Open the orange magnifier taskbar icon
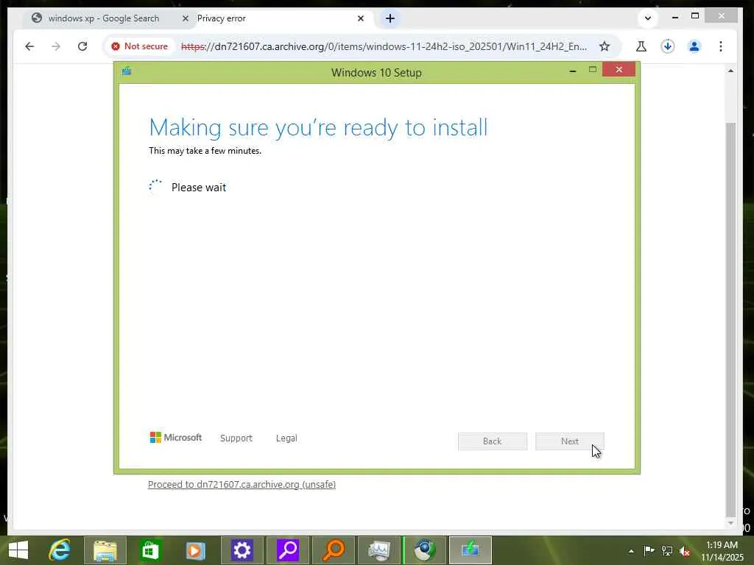 pyautogui.click(x=334, y=550)
